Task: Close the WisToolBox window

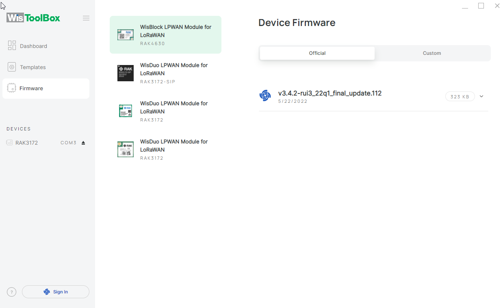Action: click(497, 6)
